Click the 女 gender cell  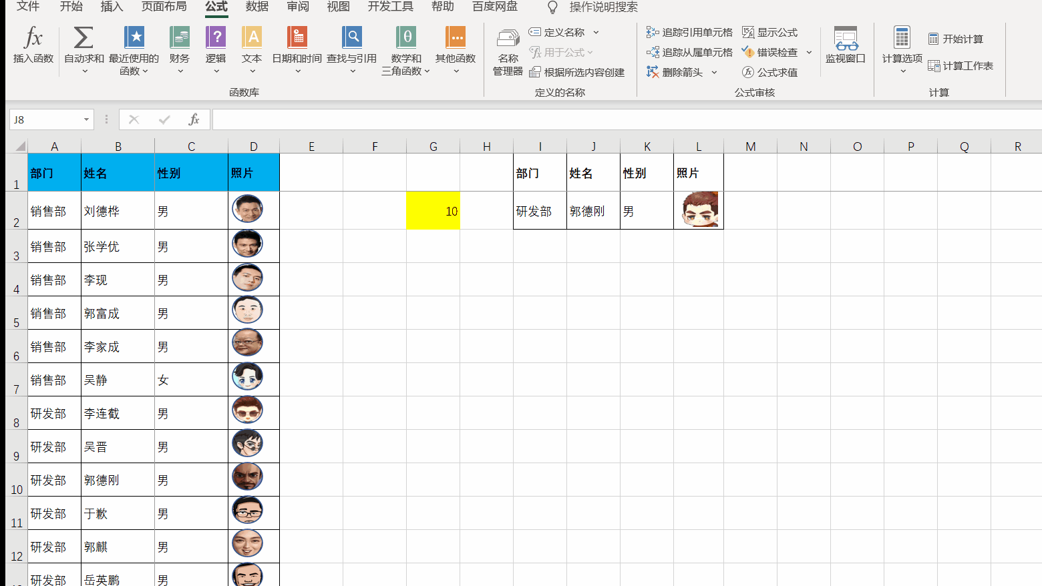(191, 380)
